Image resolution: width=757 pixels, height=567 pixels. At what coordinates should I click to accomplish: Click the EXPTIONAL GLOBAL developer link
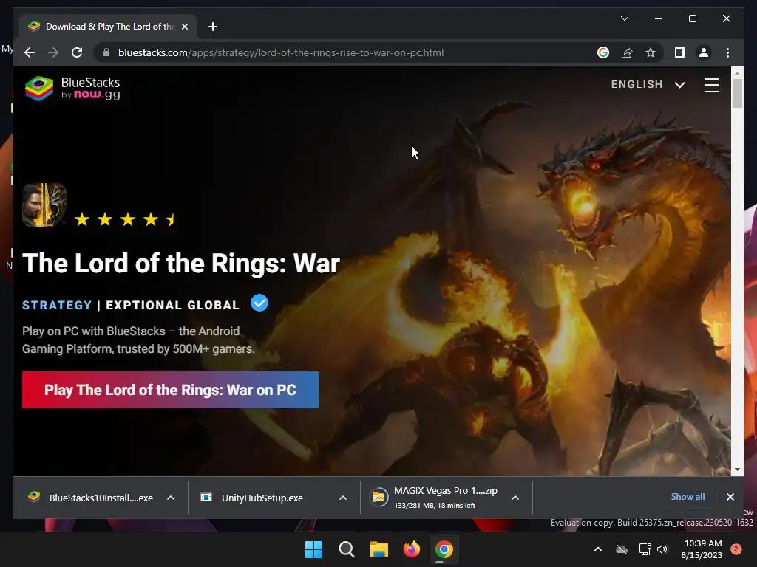coord(172,305)
